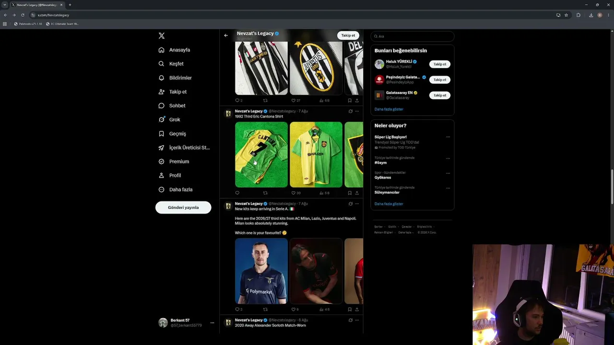
Task: Show more suggestions under Bunları beğenebilirsin
Action: coord(389,109)
